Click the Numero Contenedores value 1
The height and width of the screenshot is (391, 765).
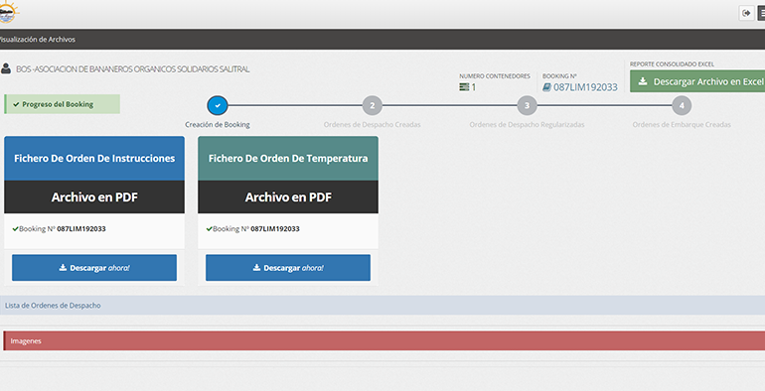click(473, 87)
